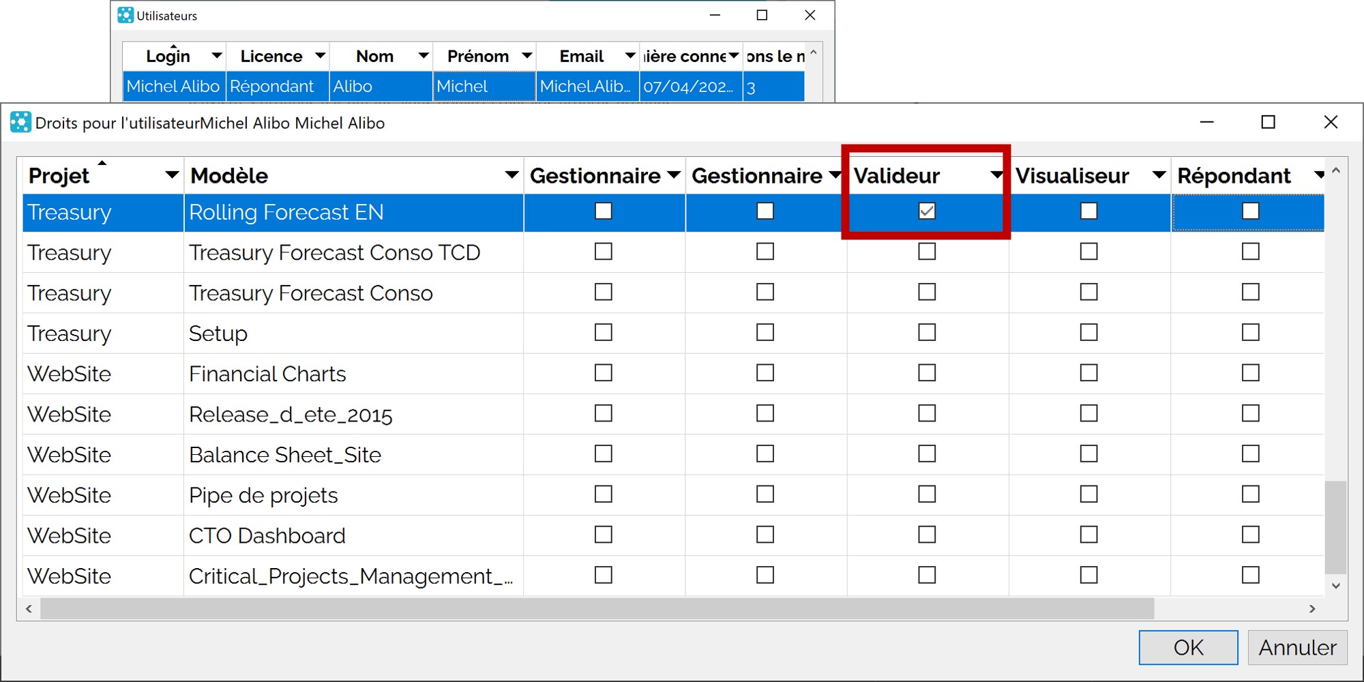Select Répondant licence cell in Utilisateurs window
Screen dimensions: 1364x682
tap(278, 87)
